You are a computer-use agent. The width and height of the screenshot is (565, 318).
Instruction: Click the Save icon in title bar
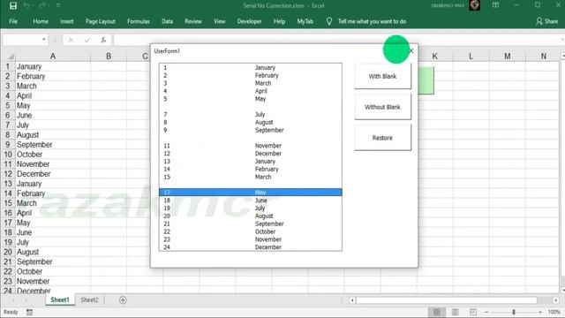[x=13, y=6]
